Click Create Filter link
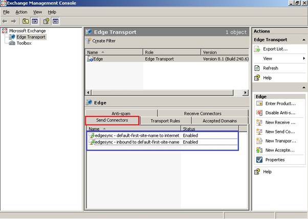Image resolution: width=308 pixels, height=219 pixels. 104,41
